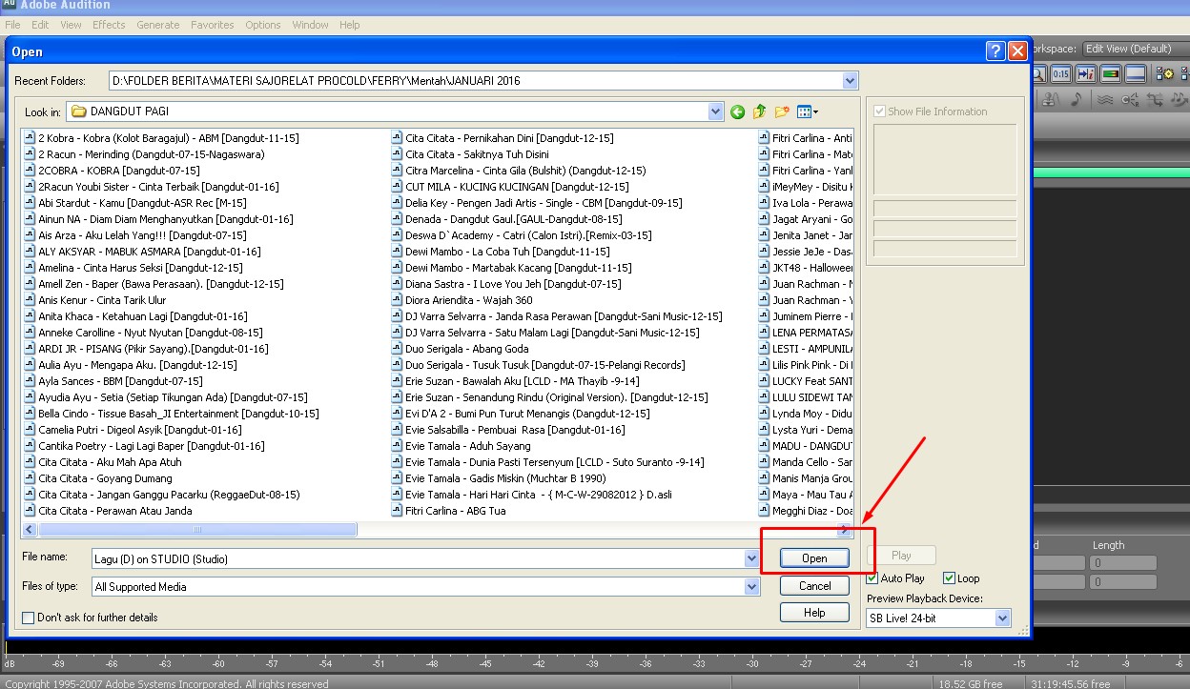Select file ALY AKSYAR - MABUK ASMARA
The image size is (1190, 689).
[141, 252]
